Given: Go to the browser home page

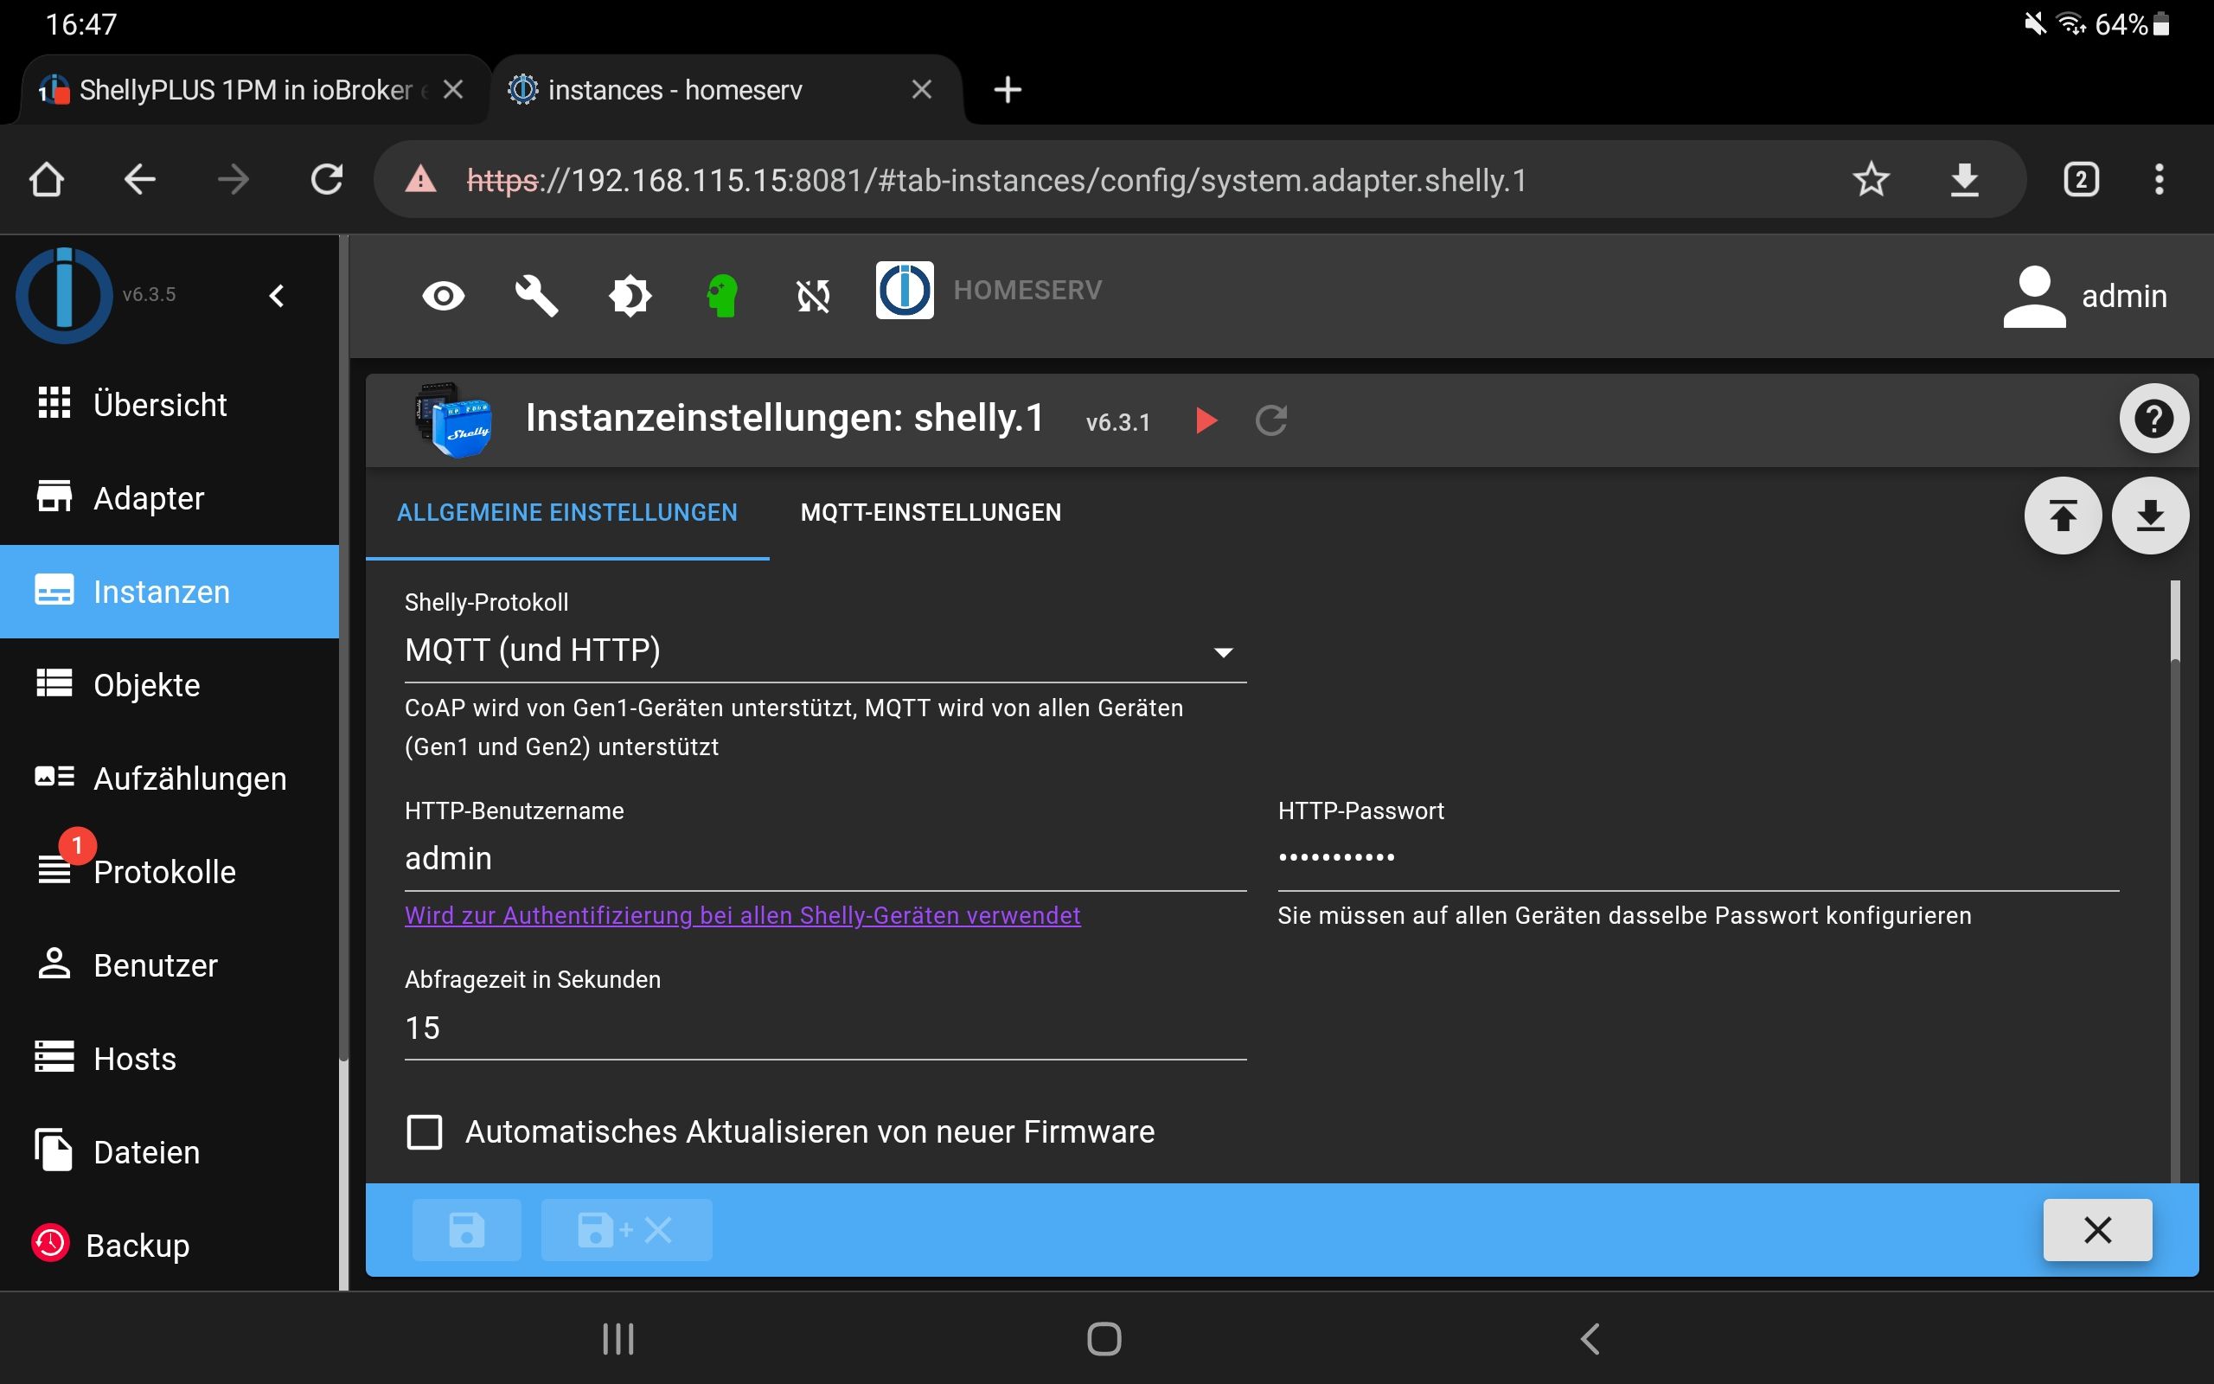Looking at the screenshot, I should [47, 179].
